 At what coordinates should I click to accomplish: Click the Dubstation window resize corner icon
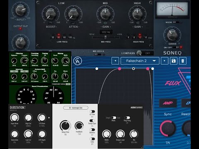coord(142,147)
